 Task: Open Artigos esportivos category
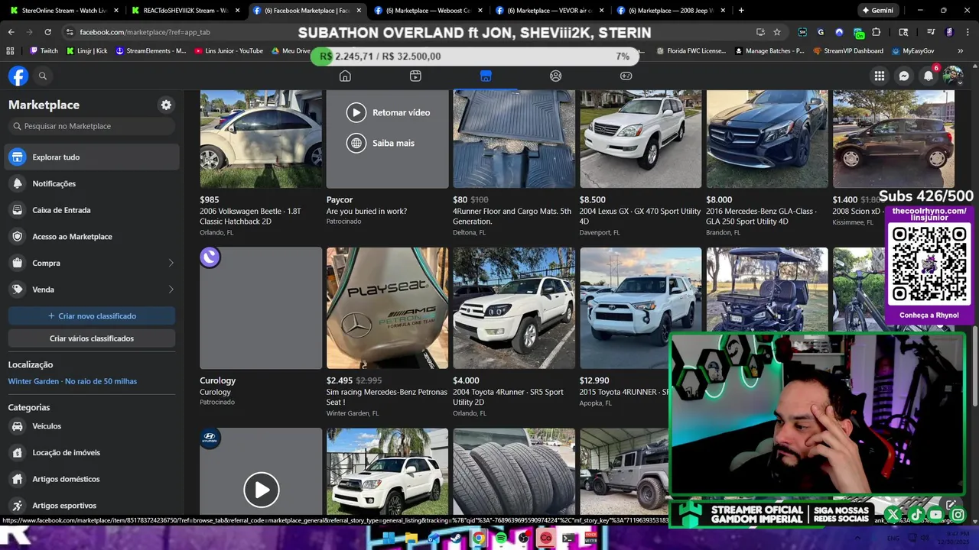click(x=92, y=505)
